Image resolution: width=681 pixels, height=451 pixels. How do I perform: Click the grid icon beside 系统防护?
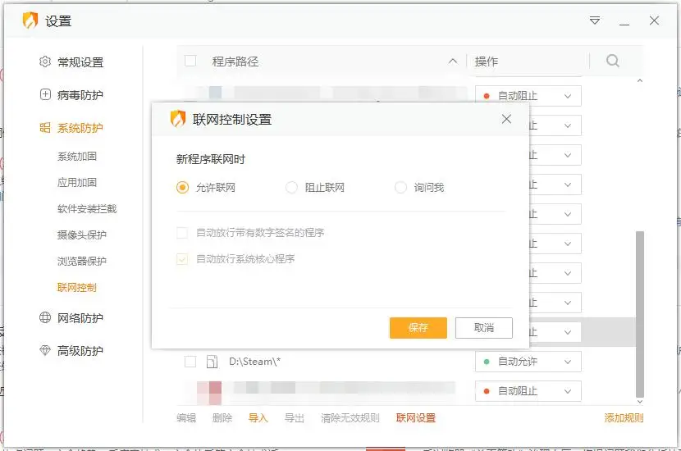point(45,128)
